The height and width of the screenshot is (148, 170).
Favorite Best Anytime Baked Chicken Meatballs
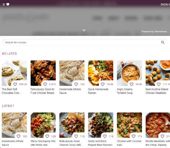pos(159,84)
